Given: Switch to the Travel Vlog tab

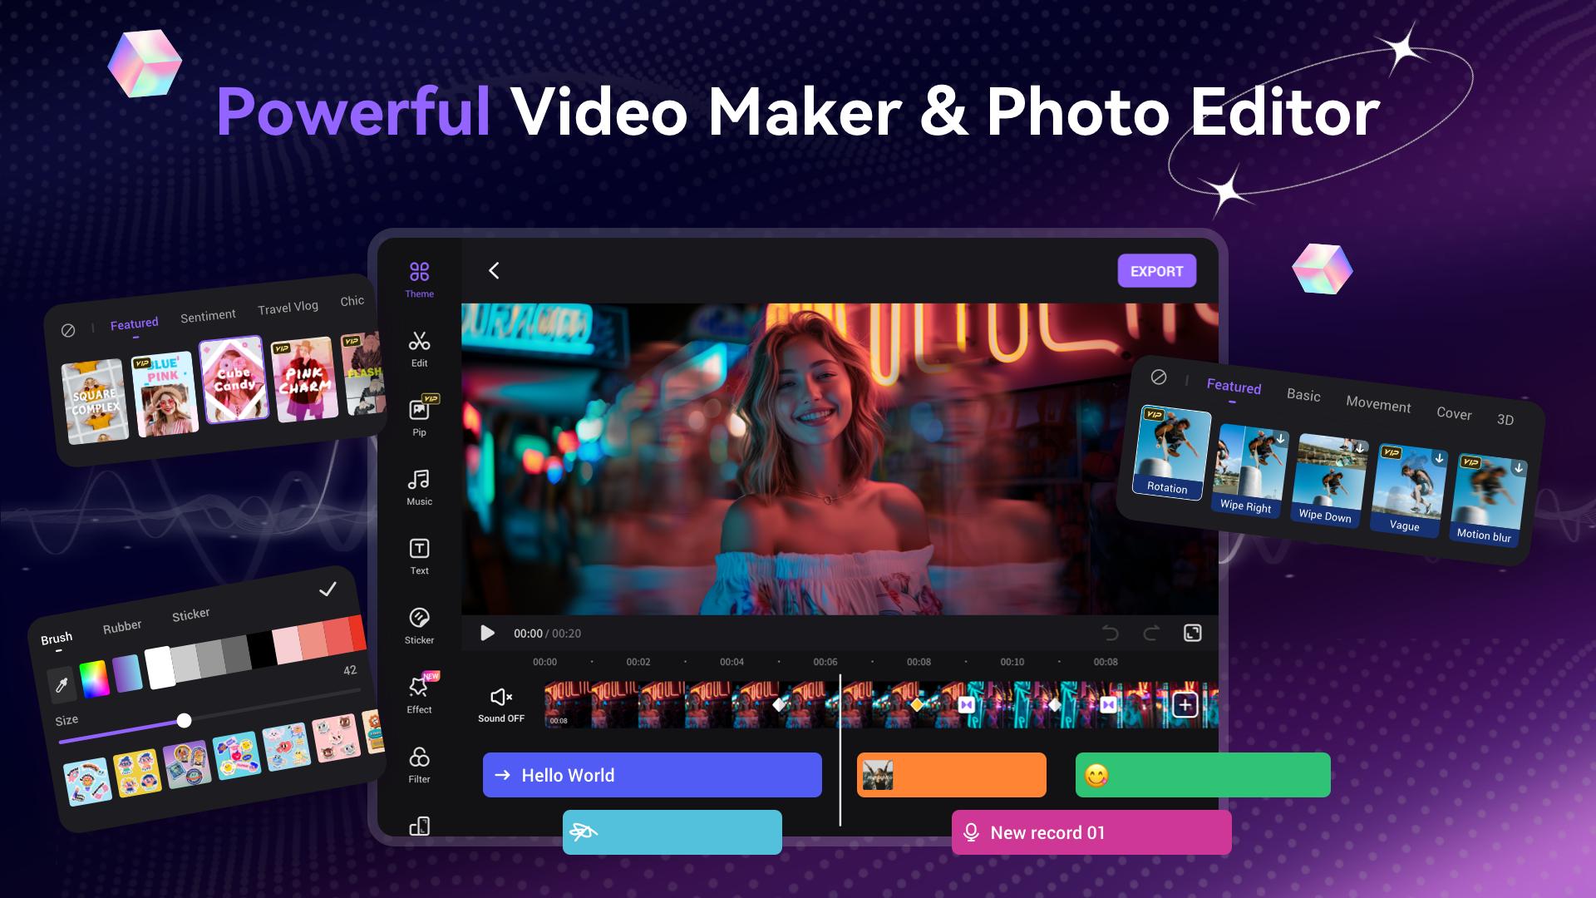Looking at the screenshot, I should [288, 308].
